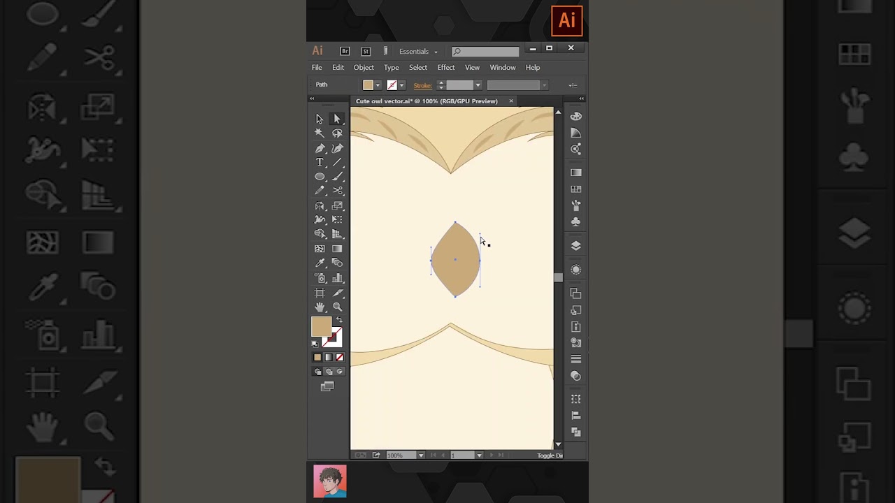Collapse the tools panel double arrows
The width and height of the screenshot is (895, 503).
tap(312, 99)
